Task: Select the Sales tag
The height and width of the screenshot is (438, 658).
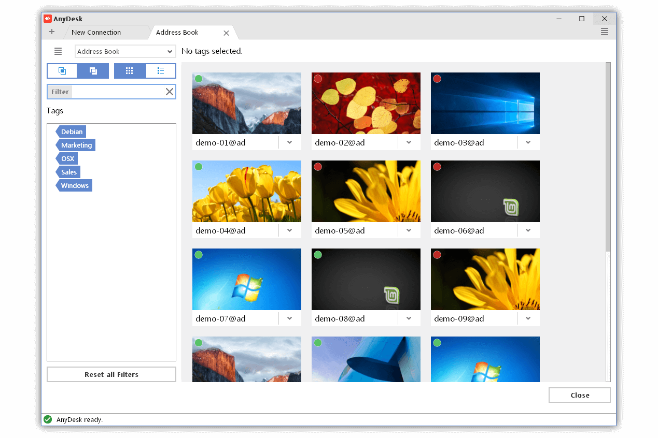Action: tap(68, 172)
